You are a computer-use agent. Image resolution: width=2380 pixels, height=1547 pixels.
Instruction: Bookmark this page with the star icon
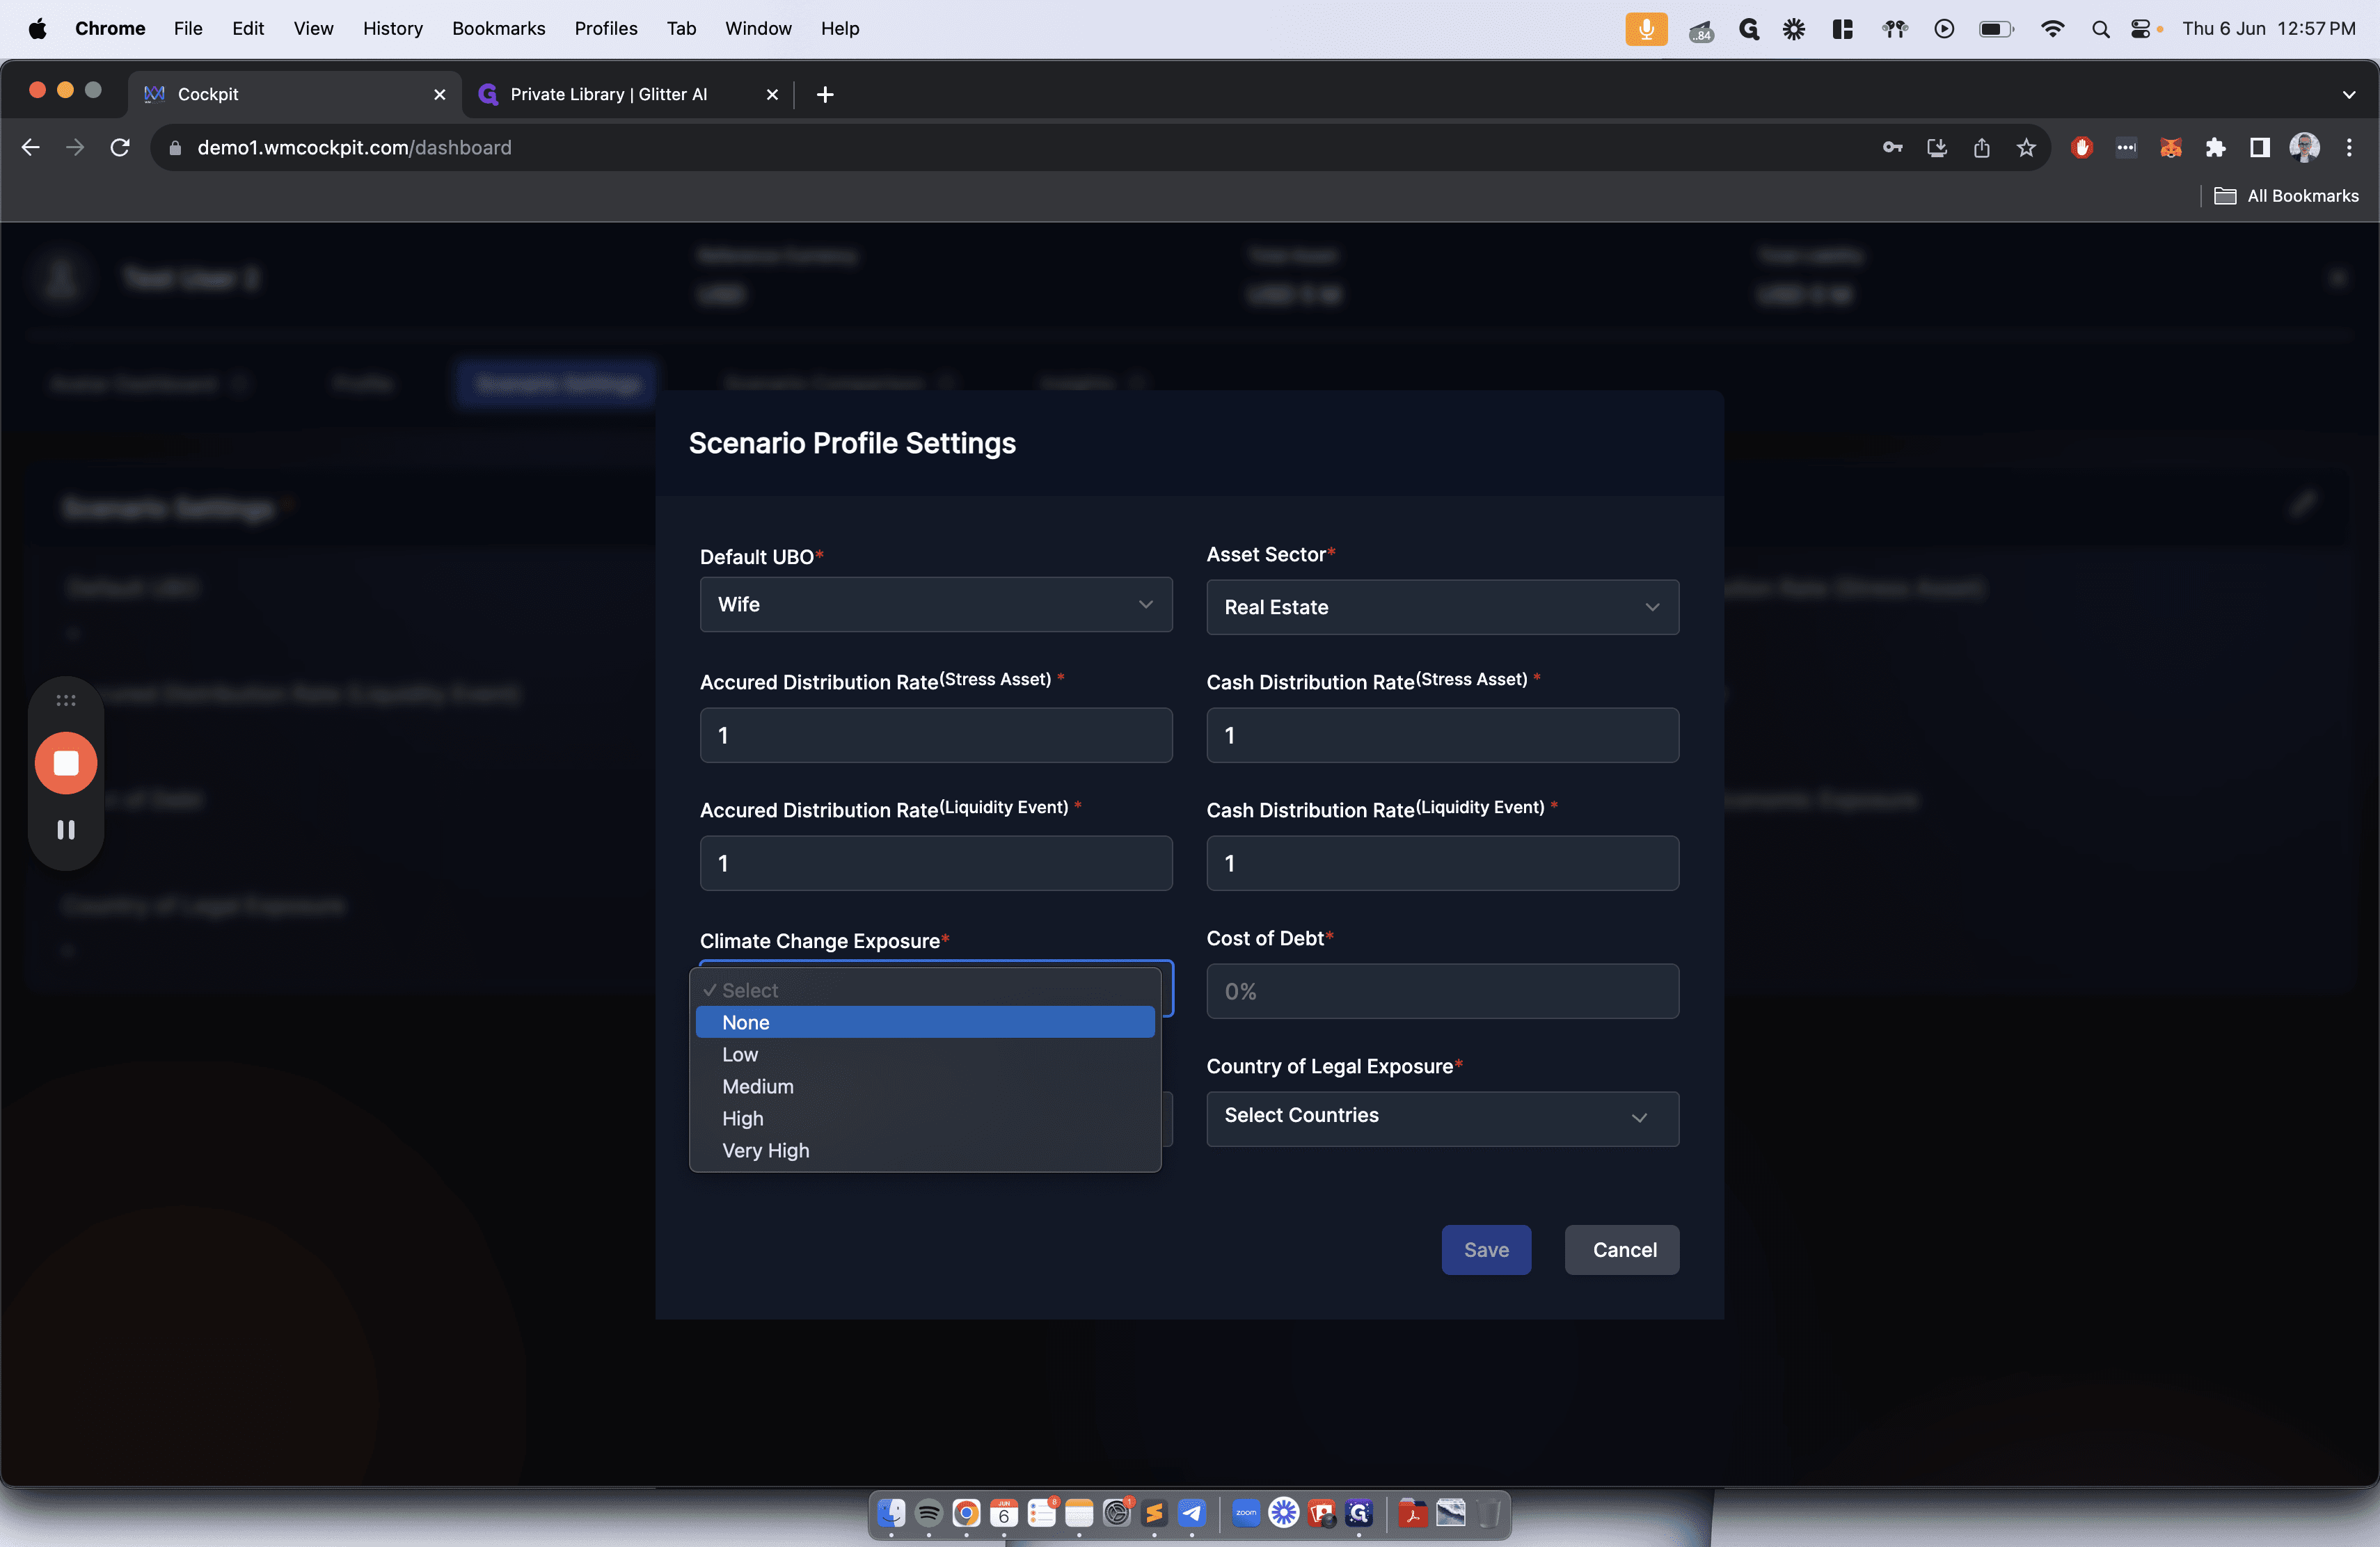click(x=2026, y=148)
